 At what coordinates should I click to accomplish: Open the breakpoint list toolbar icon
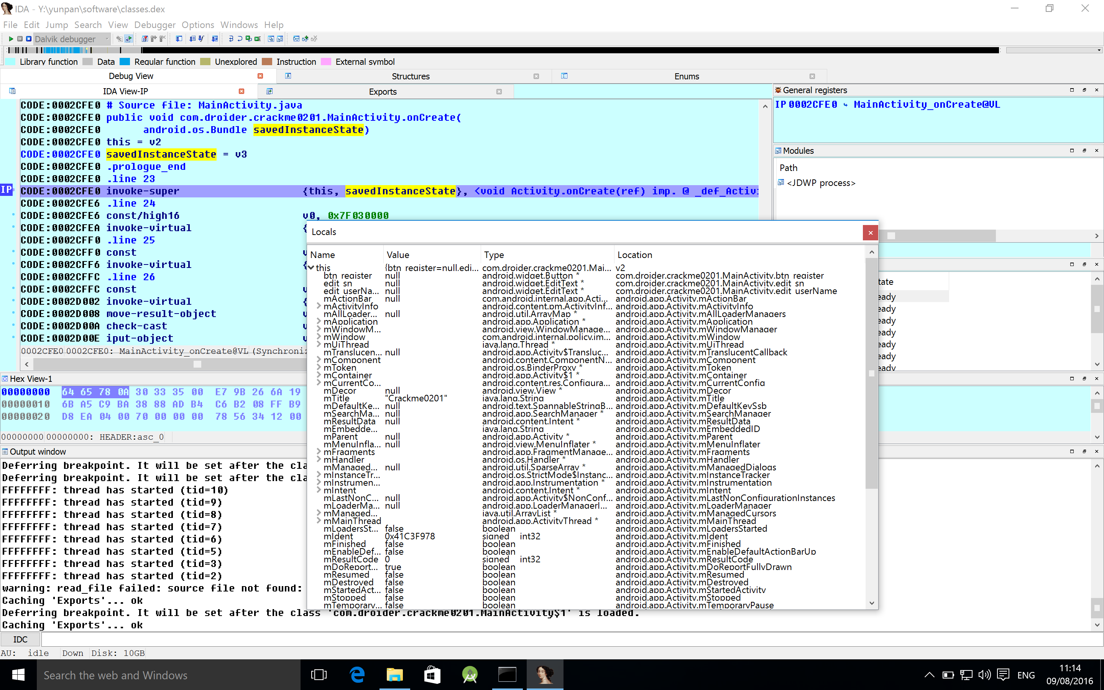pyautogui.click(x=145, y=39)
